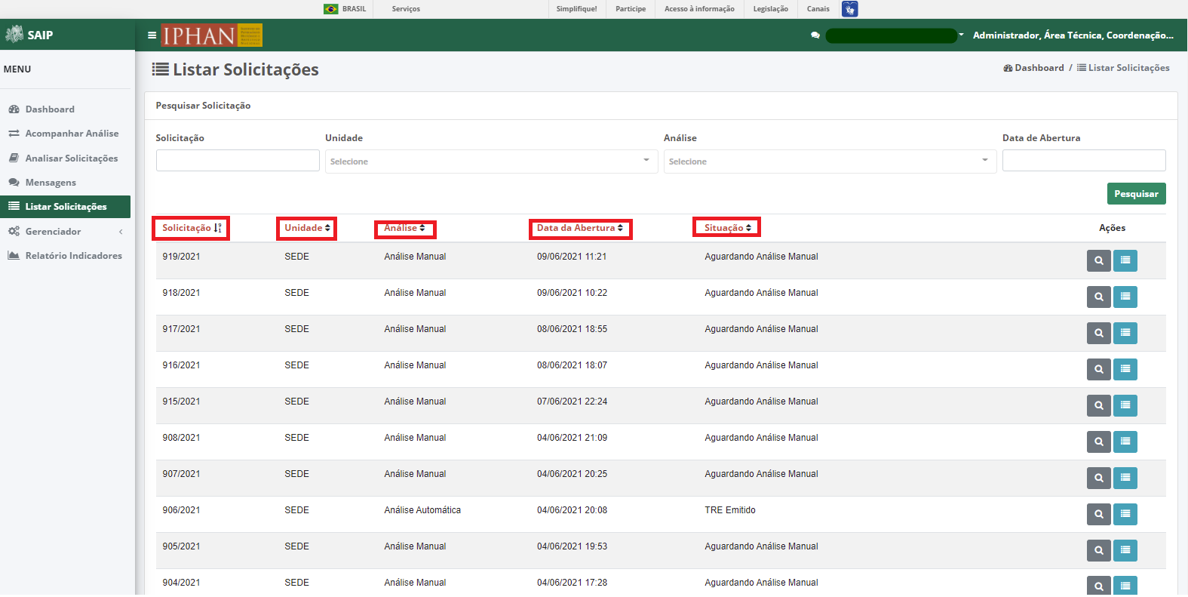
Task: Open Acompanhar Análise in the sidebar
Action: pyautogui.click(x=65, y=134)
